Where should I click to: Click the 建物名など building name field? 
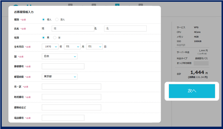[x=71, y=107]
